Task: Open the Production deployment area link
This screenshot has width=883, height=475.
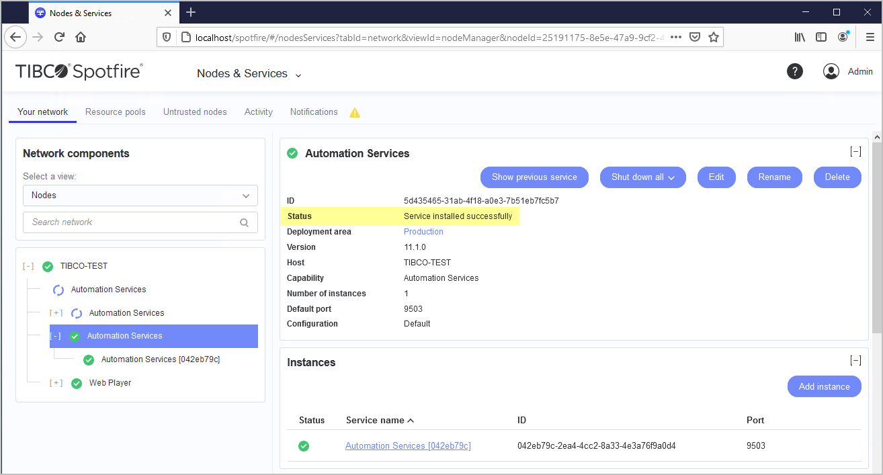Action: [x=423, y=232]
